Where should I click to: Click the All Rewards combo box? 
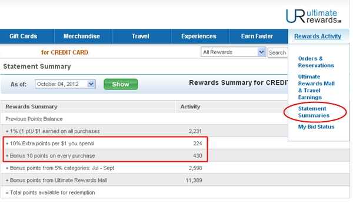233,52
